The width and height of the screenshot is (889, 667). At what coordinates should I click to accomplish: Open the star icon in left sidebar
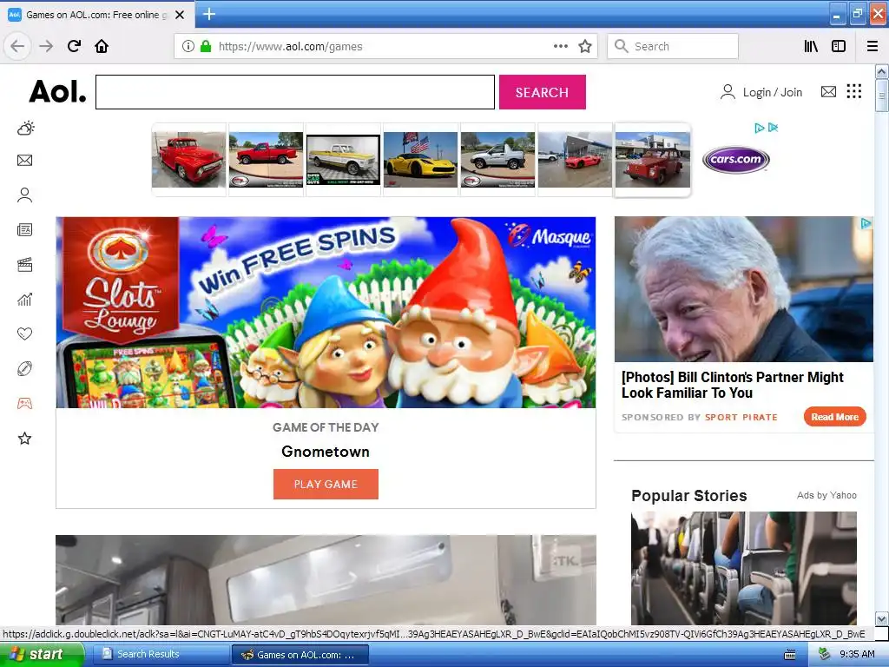24,439
